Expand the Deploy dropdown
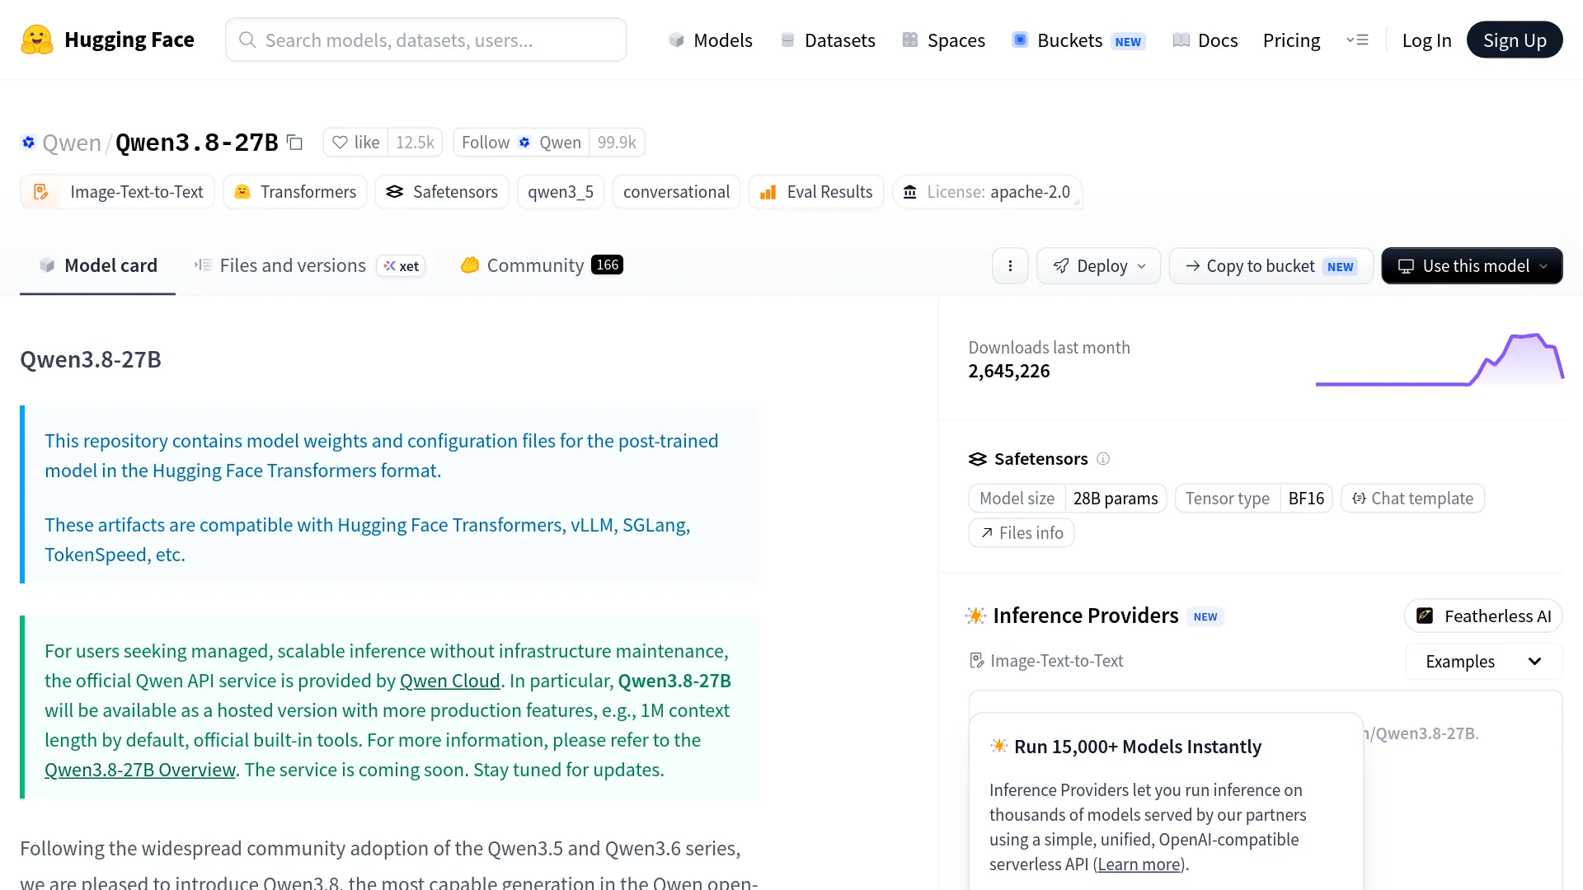The height and width of the screenshot is (890, 1583). pos(1099,265)
